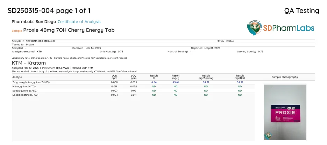The image size is (327, 145).
Task: Click 7HMG LOQ value 0.025
Action: (x=134, y=82)
